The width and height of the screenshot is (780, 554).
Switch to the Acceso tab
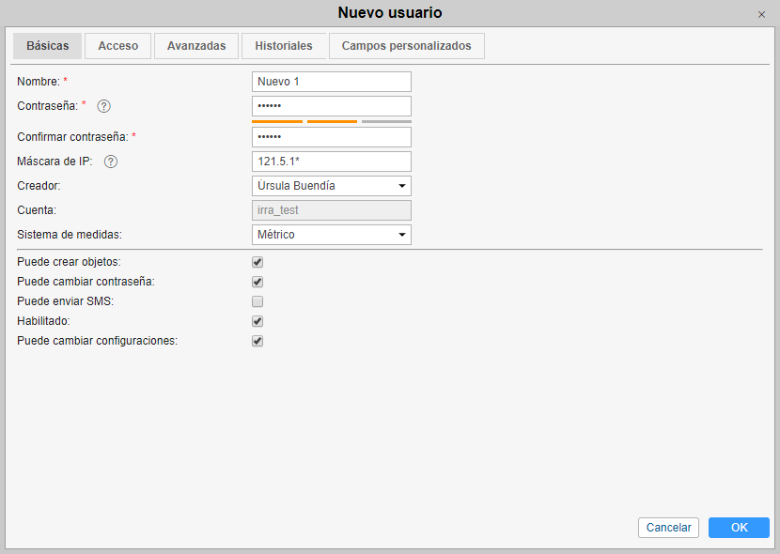[118, 46]
